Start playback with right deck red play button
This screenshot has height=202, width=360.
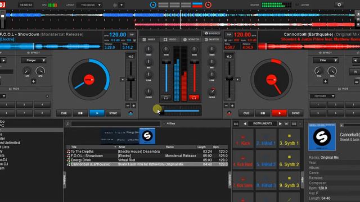point(279,113)
